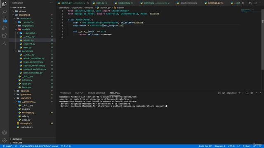Split the terminal panel
The image size is (264, 148).
pos(247,93)
